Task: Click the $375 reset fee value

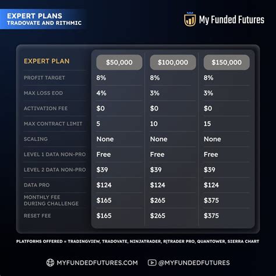Action: pos(211,215)
